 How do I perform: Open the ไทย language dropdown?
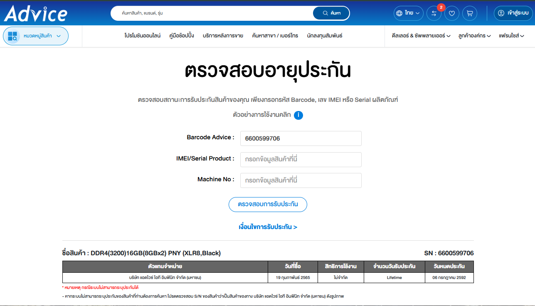point(409,13)
